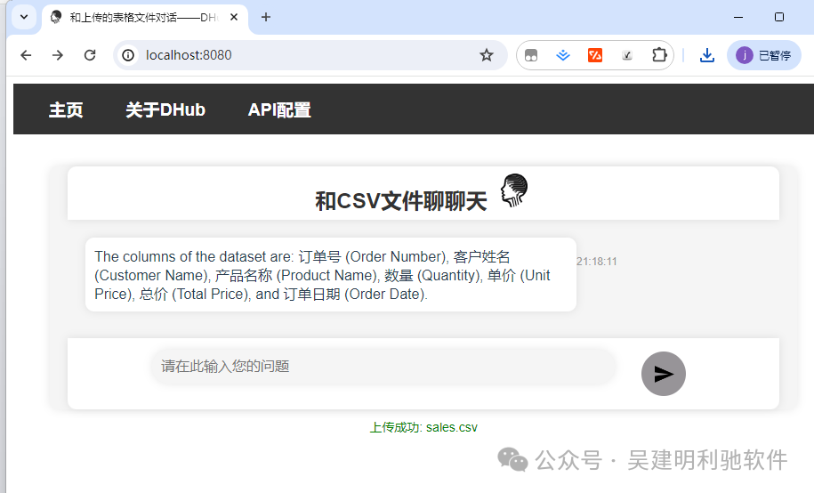Click the localhost:8080 address bar
This screenshot has width=814, height=493.
310,55
